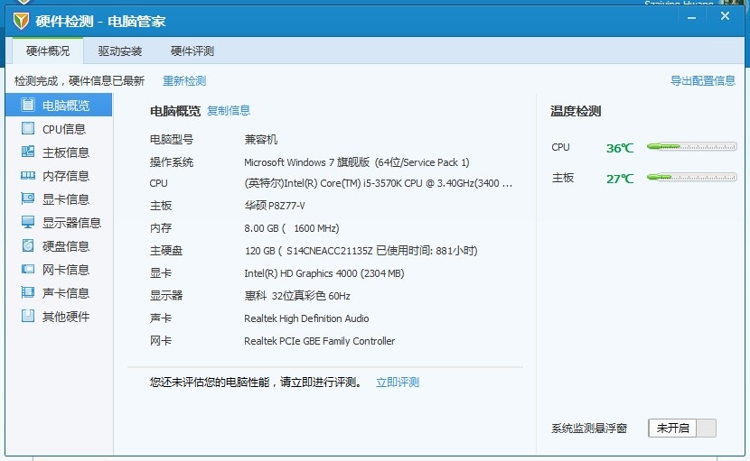Open 显示器信息 monitor icon
The width and height of the screenshot is (750, 461).
[x=28, y=222]
